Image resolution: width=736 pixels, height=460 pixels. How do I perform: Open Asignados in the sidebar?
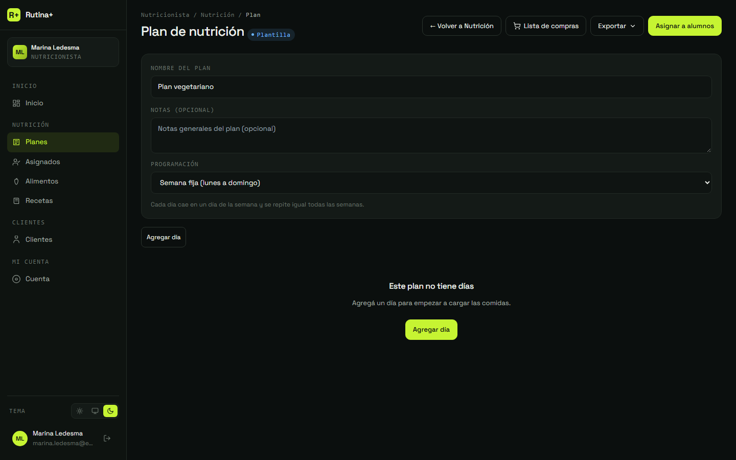(x=63, y=162)
